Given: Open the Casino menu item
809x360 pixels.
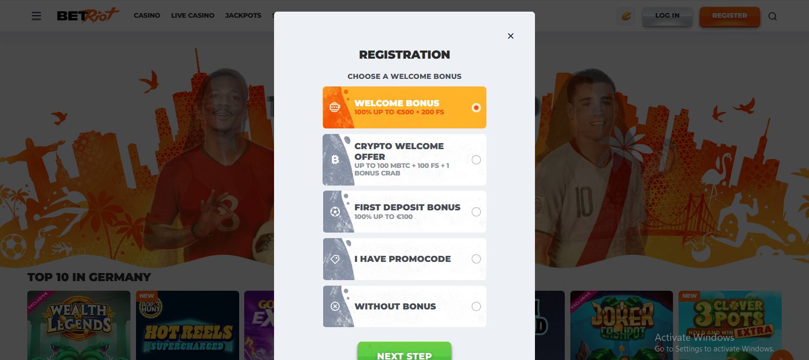Looking at the screenshot, I should tap(147, 16).
